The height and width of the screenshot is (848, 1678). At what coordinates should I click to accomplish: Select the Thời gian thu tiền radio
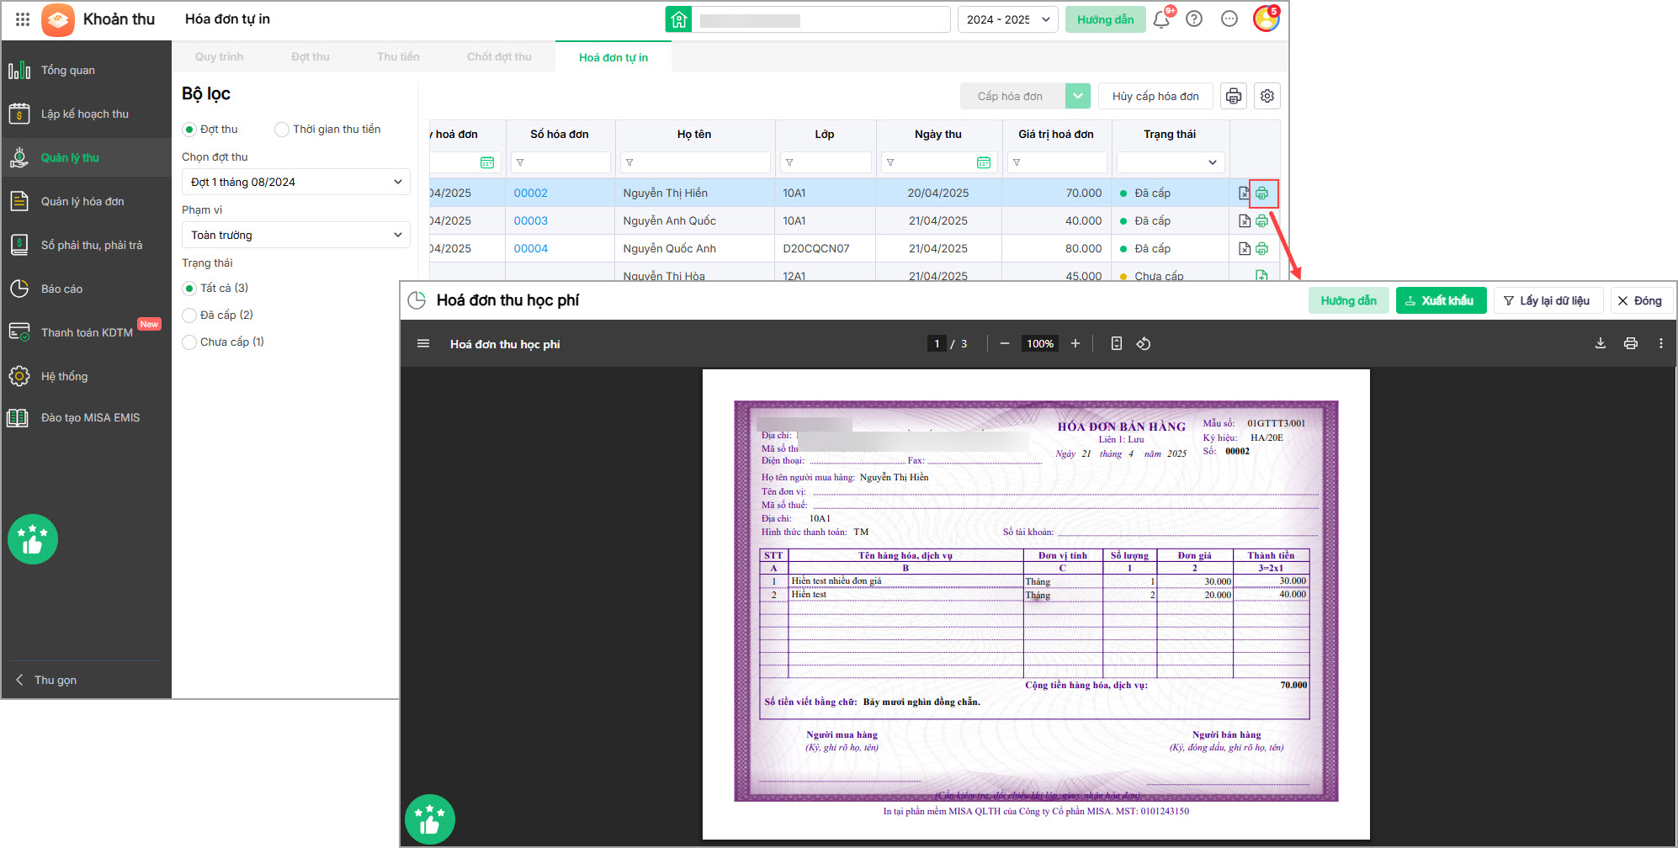tap(282, 130)
